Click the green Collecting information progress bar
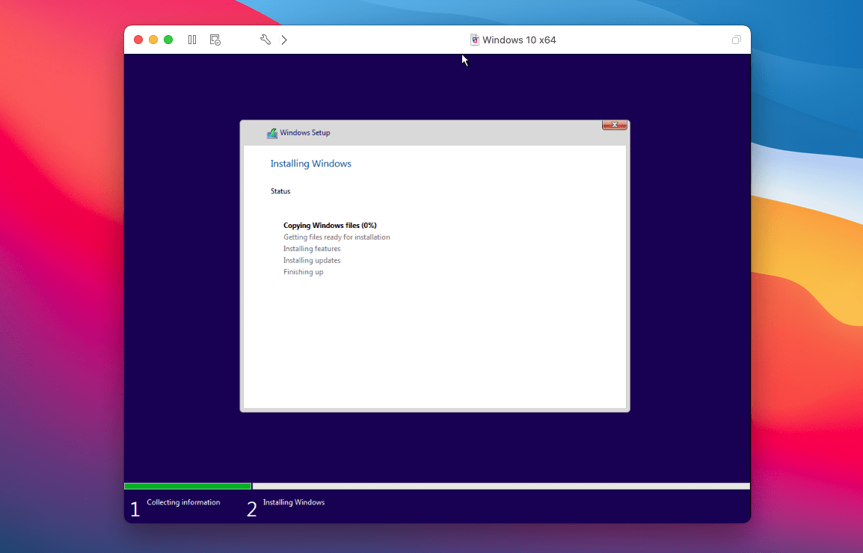The image size is (863, 553). click(188, 486)
